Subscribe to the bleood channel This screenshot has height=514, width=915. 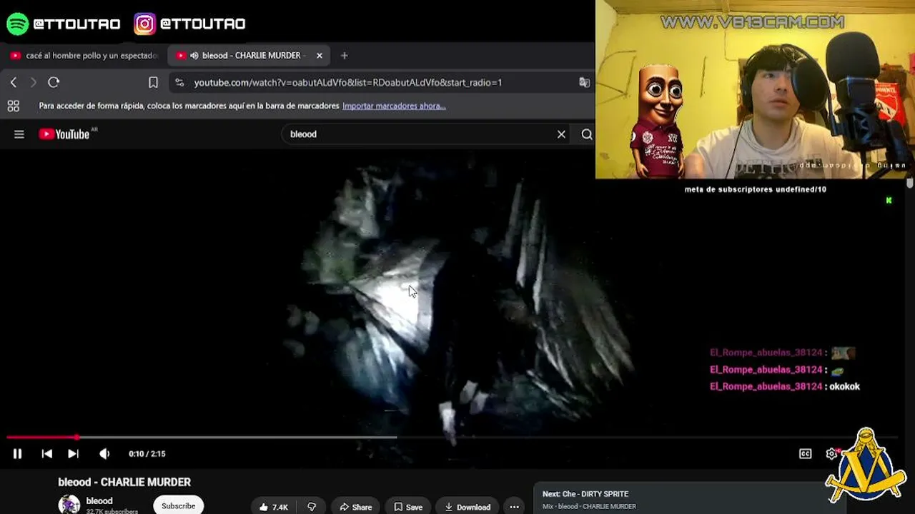click(x=178, y=505)
